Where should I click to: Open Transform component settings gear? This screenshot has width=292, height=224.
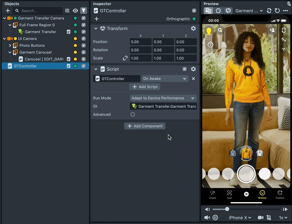[193, 29]
